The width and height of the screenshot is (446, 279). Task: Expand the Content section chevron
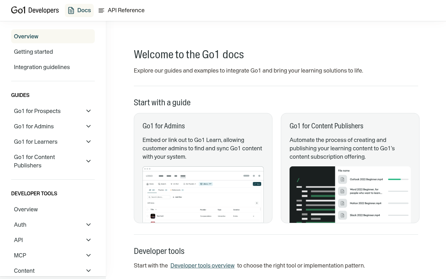pos(89,271)
